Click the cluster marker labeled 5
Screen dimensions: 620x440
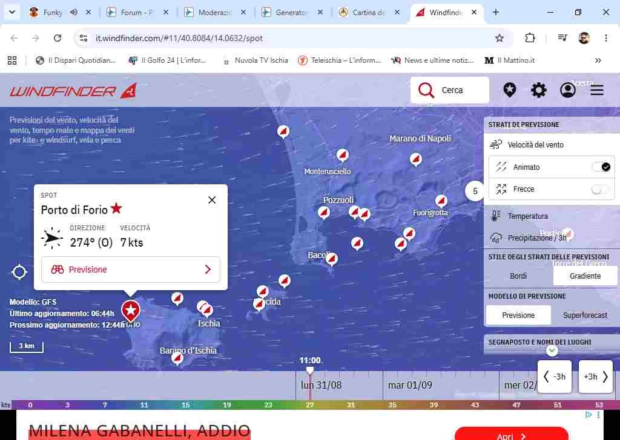pos(475,191)
